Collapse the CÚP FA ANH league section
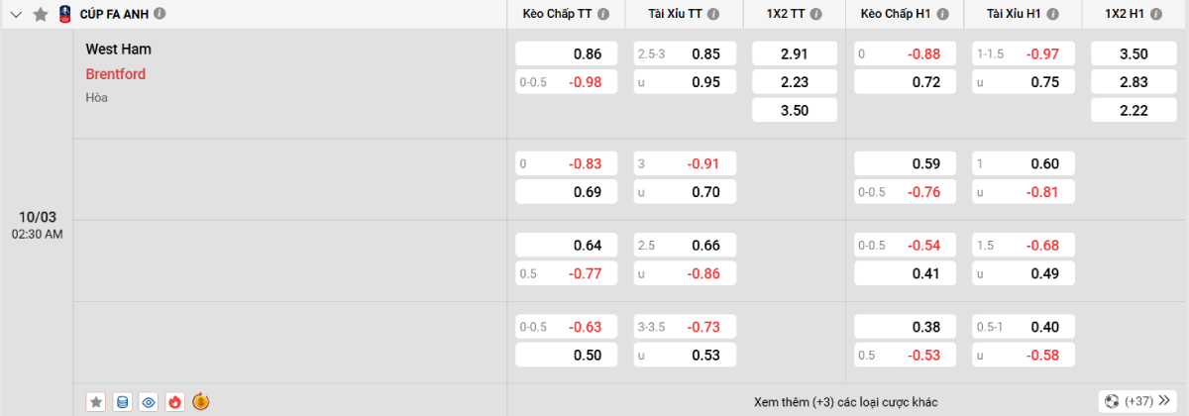 (x=16, y=14)
